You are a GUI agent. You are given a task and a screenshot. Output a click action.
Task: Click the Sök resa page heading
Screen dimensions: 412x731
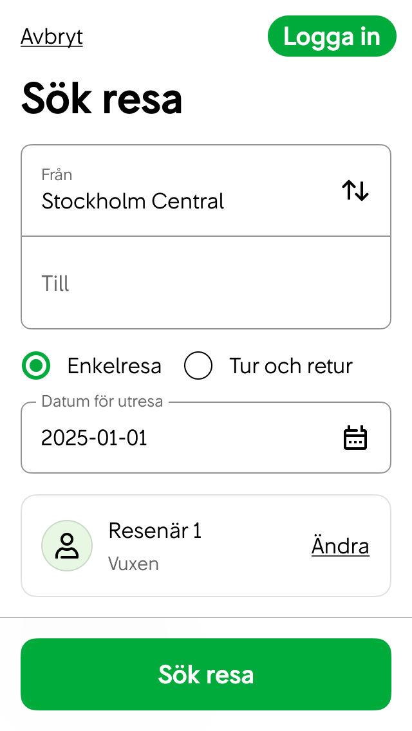pyautogui.click(x=101, y=98)
